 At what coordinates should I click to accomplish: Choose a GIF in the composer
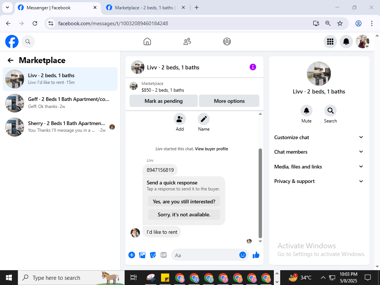164,255
